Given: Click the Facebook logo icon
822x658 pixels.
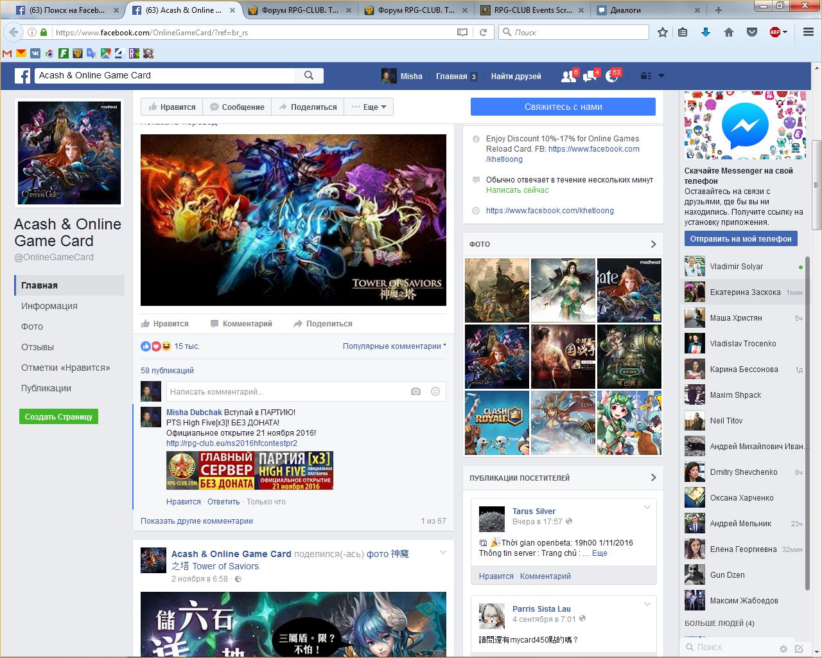Looking at the screenshot, I should pos(22,76).
